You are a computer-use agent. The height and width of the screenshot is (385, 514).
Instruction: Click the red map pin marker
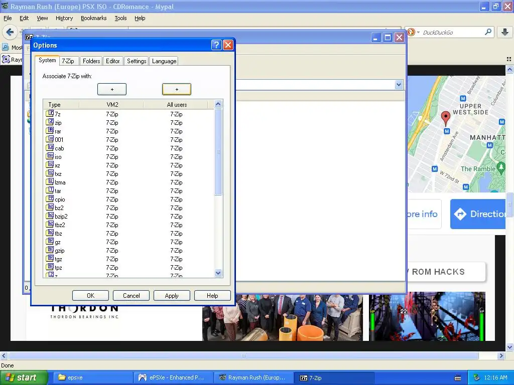pos(446,118)
